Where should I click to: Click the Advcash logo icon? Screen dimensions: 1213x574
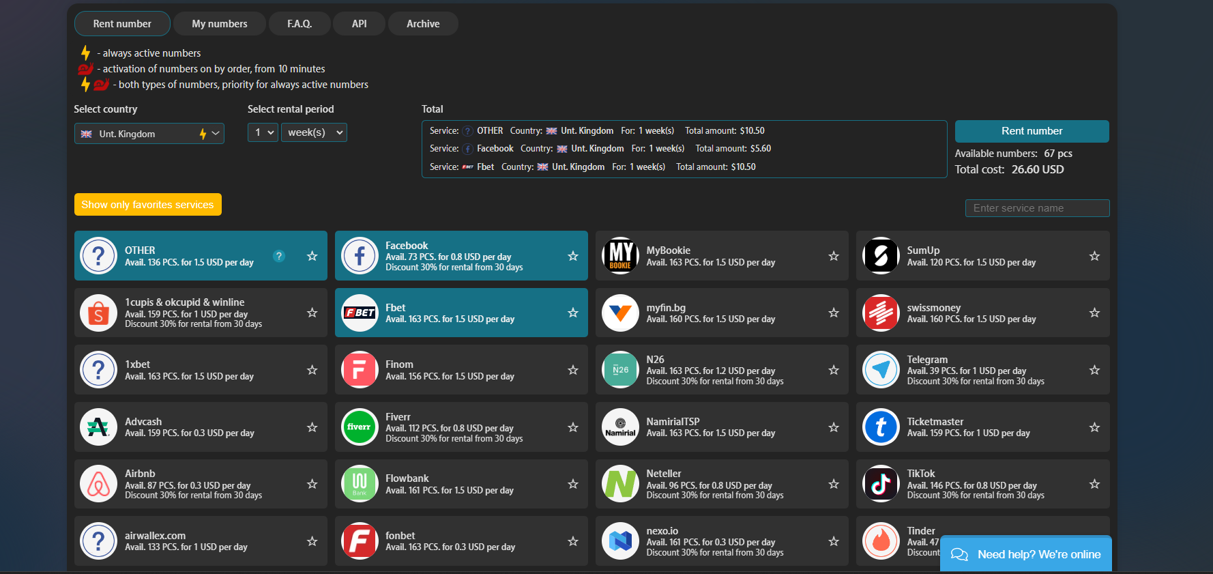click(x=99, y=427)
